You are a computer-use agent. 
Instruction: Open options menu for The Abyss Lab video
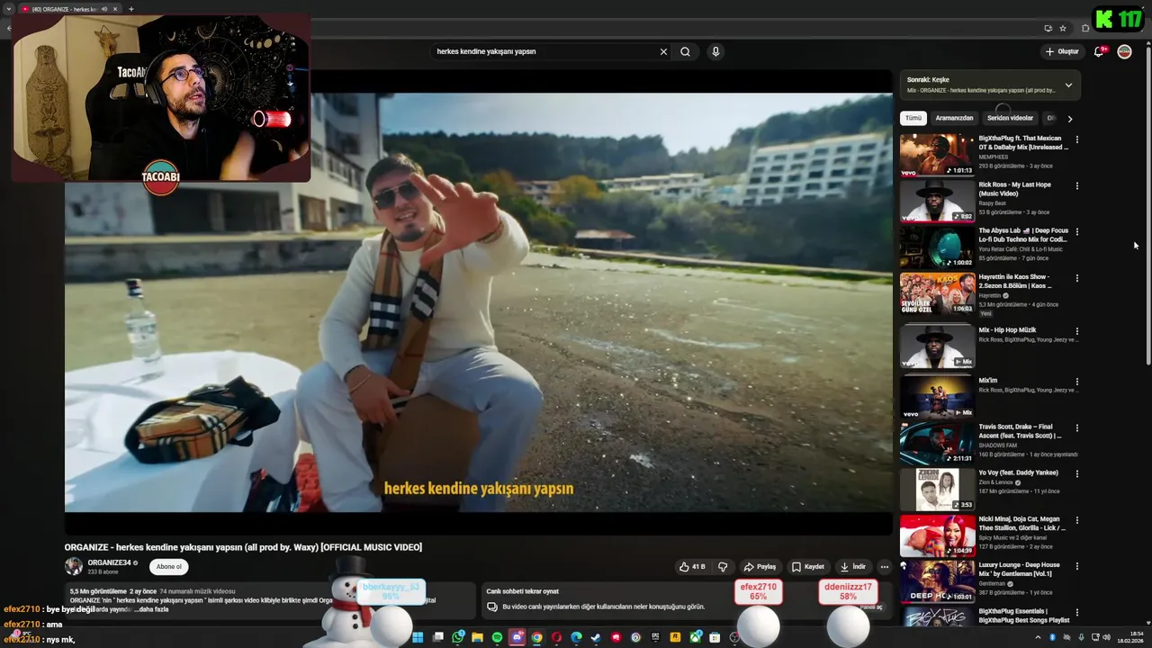click(x=1076, y=231)
